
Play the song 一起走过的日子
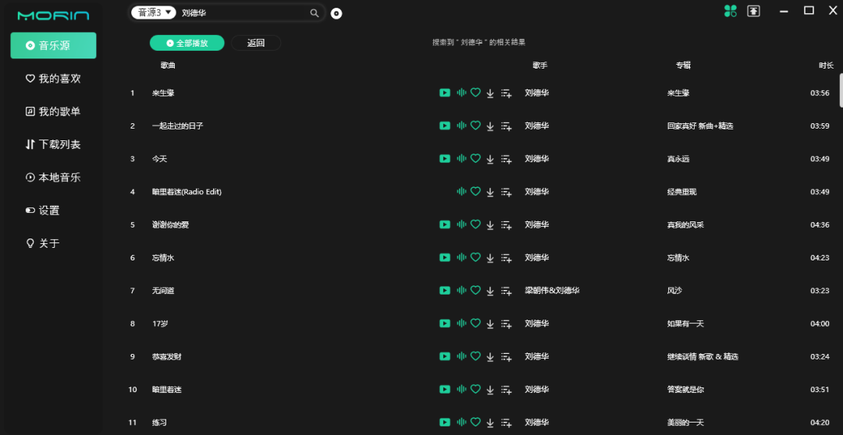pyautogui.click(x=461, y=126)
